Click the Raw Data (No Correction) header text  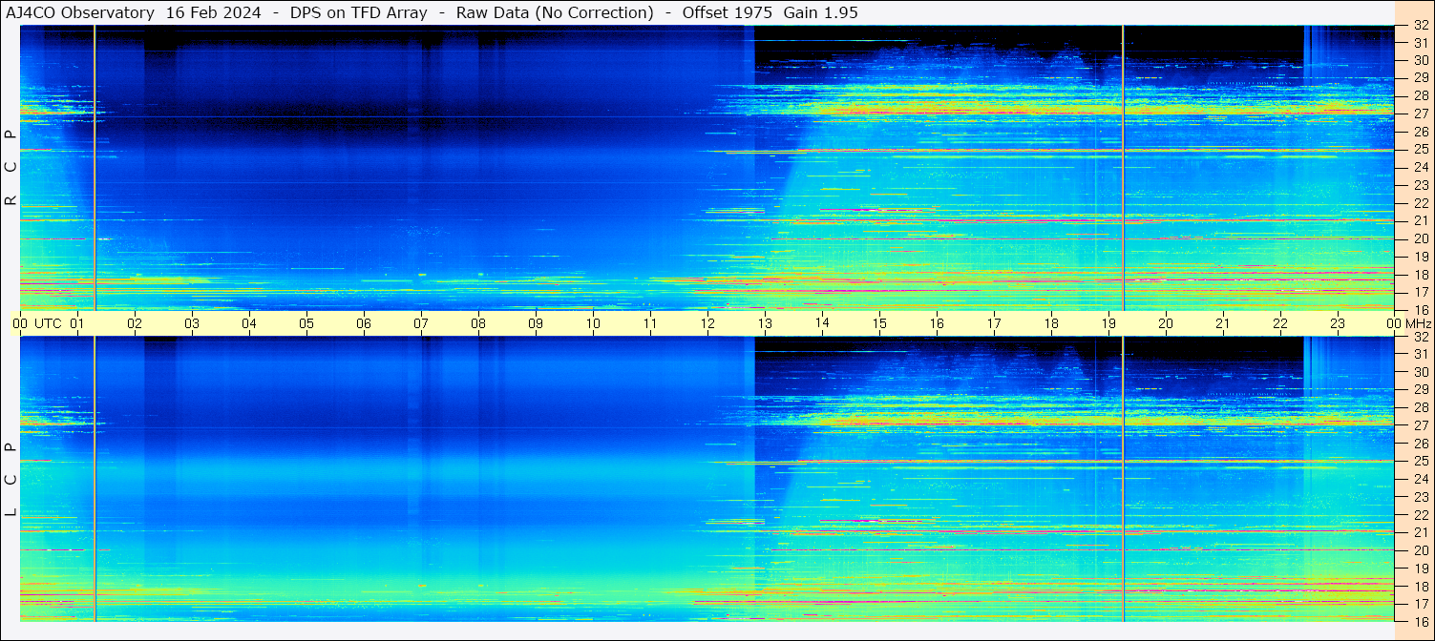click(x=555, y=12)
